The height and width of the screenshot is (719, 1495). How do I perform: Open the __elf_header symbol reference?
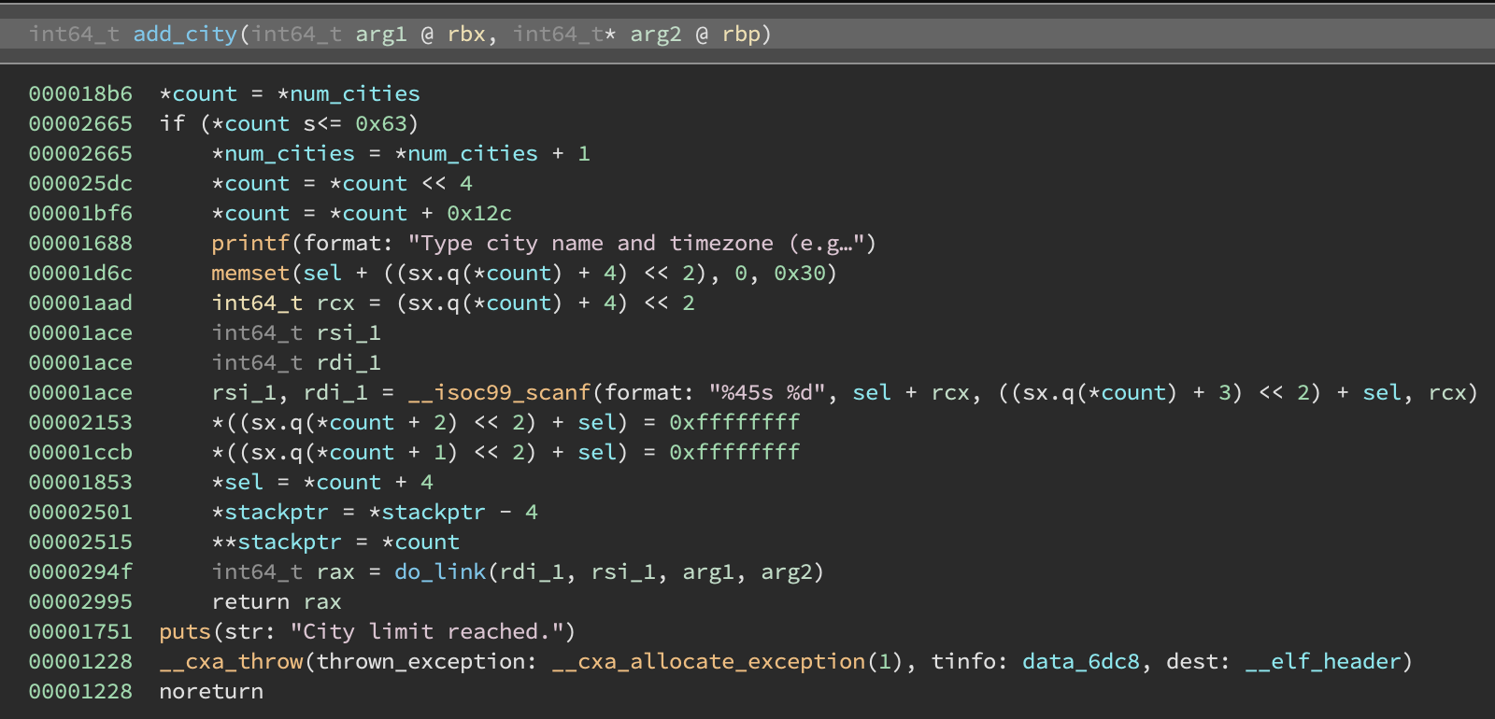[x=1323, y=662]
